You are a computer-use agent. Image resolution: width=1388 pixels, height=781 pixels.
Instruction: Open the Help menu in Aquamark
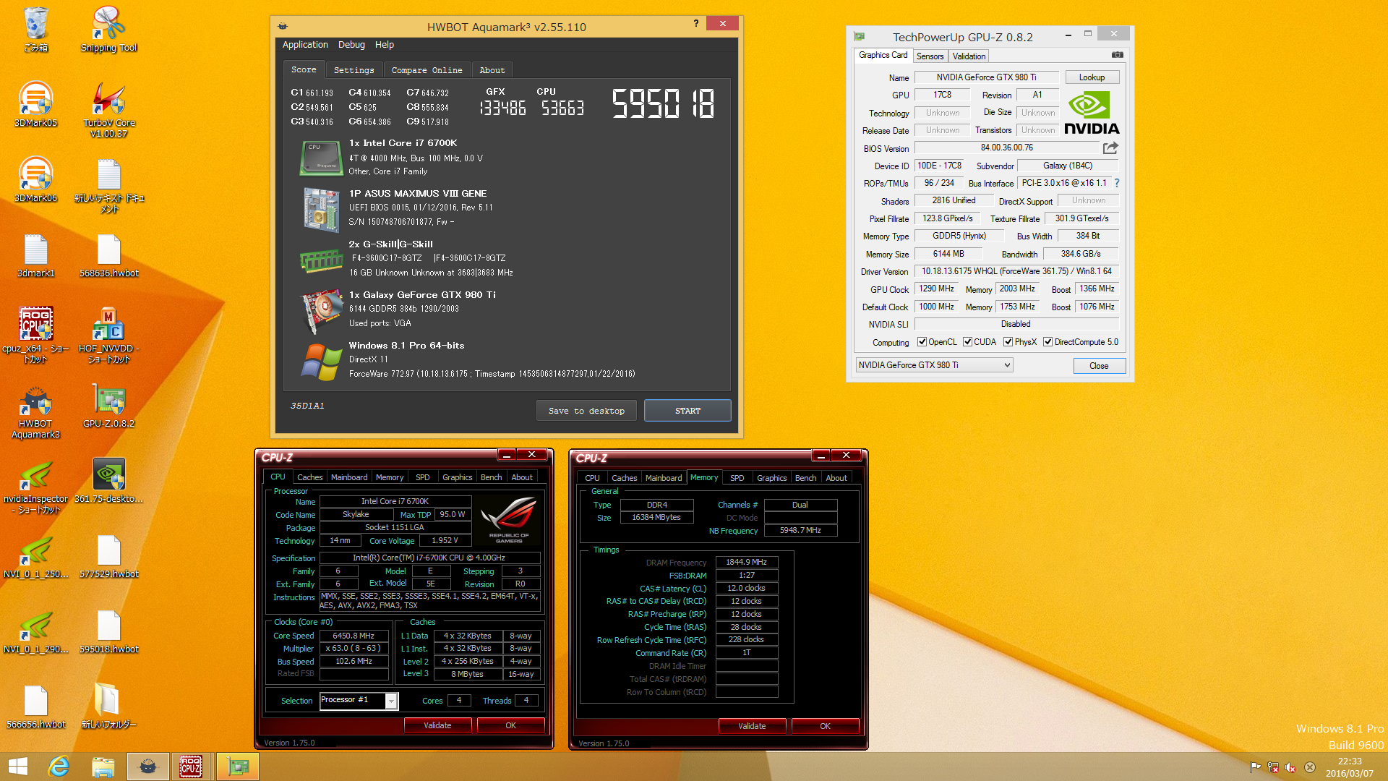(x=385, y=45)
